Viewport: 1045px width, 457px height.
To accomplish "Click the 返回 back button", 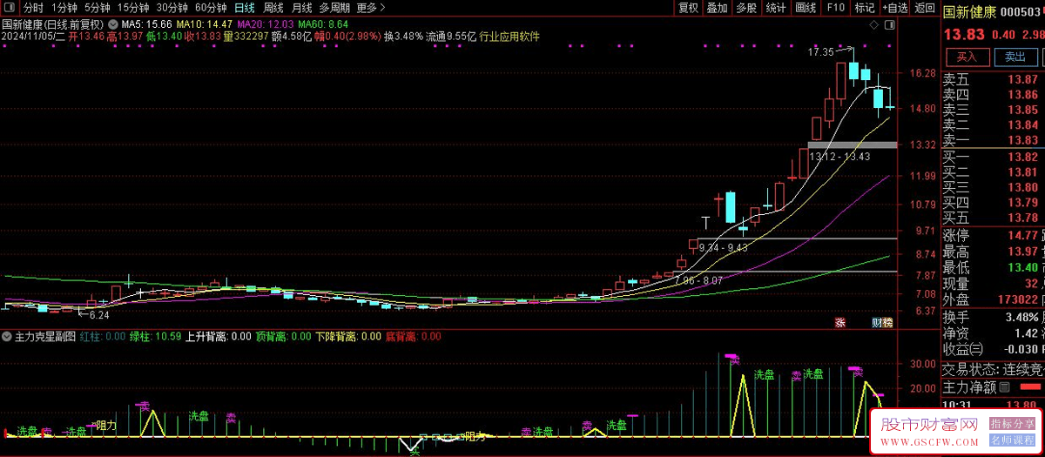I will point(925,8).
